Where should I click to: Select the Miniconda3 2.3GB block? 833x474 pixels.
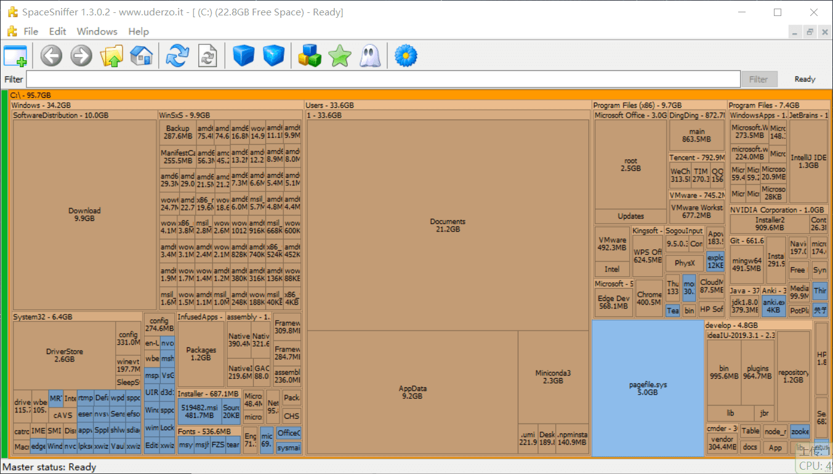[553, 377]
